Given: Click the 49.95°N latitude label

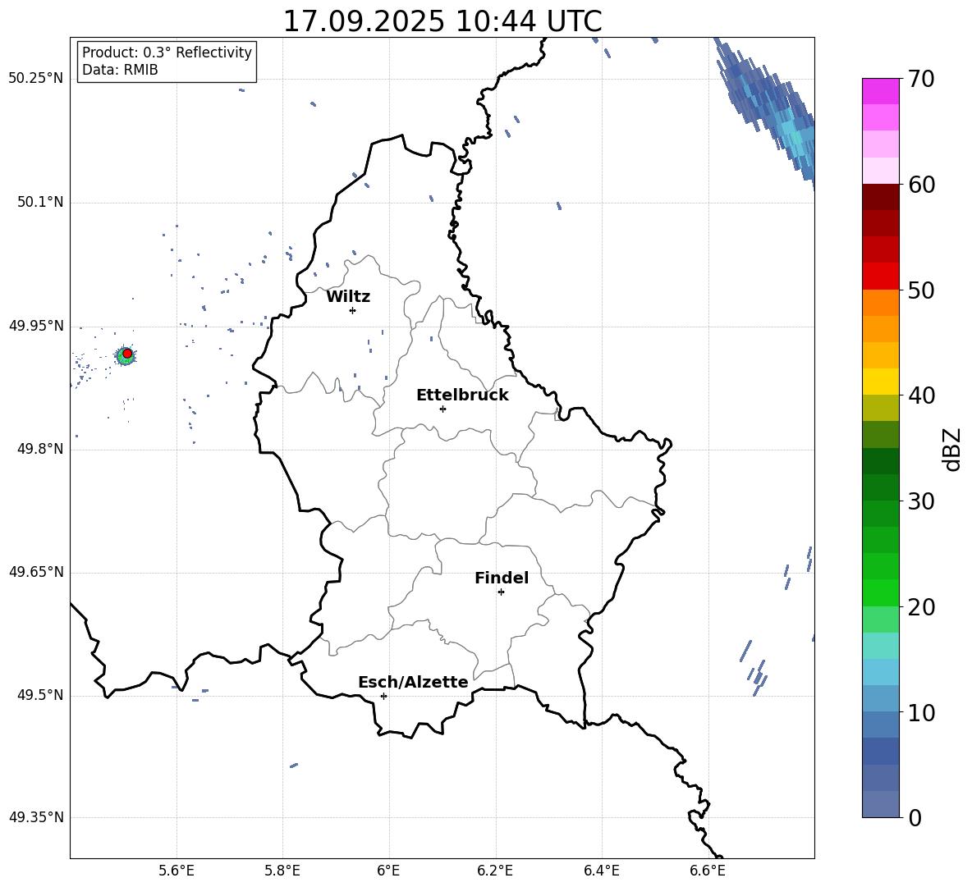Looking at the screenshot, I should click(x=35, y=326).
